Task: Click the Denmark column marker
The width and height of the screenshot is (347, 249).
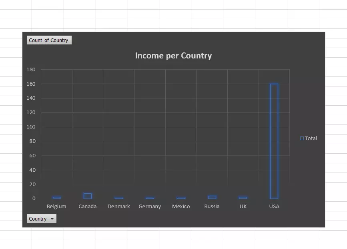Action: (x=118, y=198)
